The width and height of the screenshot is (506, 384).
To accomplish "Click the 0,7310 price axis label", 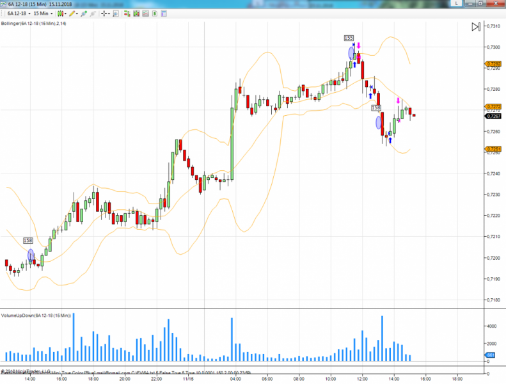I will click(x=494, y=26).
